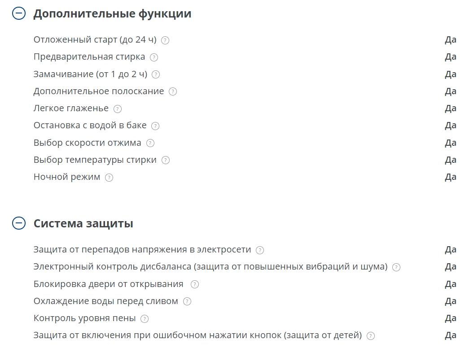Collapse the Система защиты section
Image resolution: width=465 pixels, height=348 pixels.
point(19,223)
